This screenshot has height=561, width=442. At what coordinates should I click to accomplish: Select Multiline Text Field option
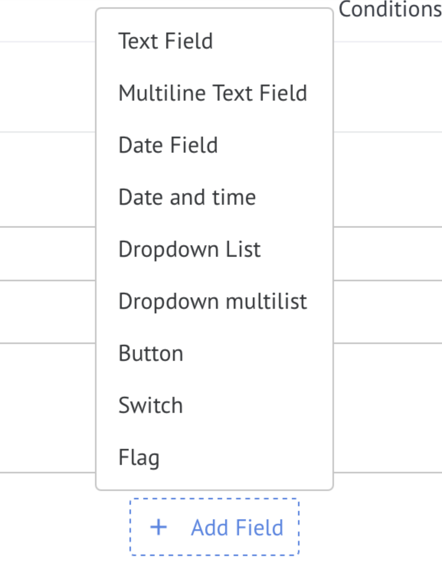(214, 93)
